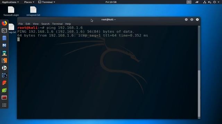
Task: Open the red F dock icon
Action: tap(4, 83)
